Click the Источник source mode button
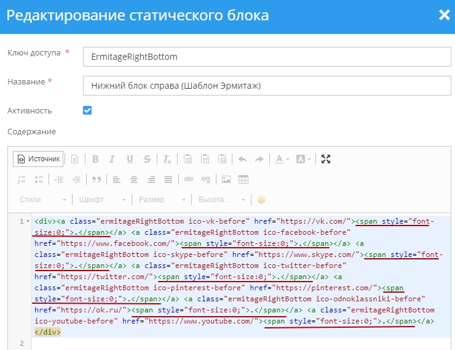455x350 pixels. (x=39, y=159)
